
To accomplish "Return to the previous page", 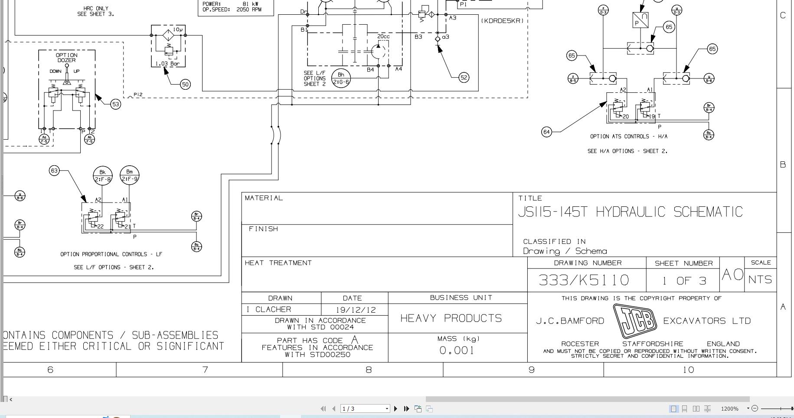I will click(x=334, y=408).
